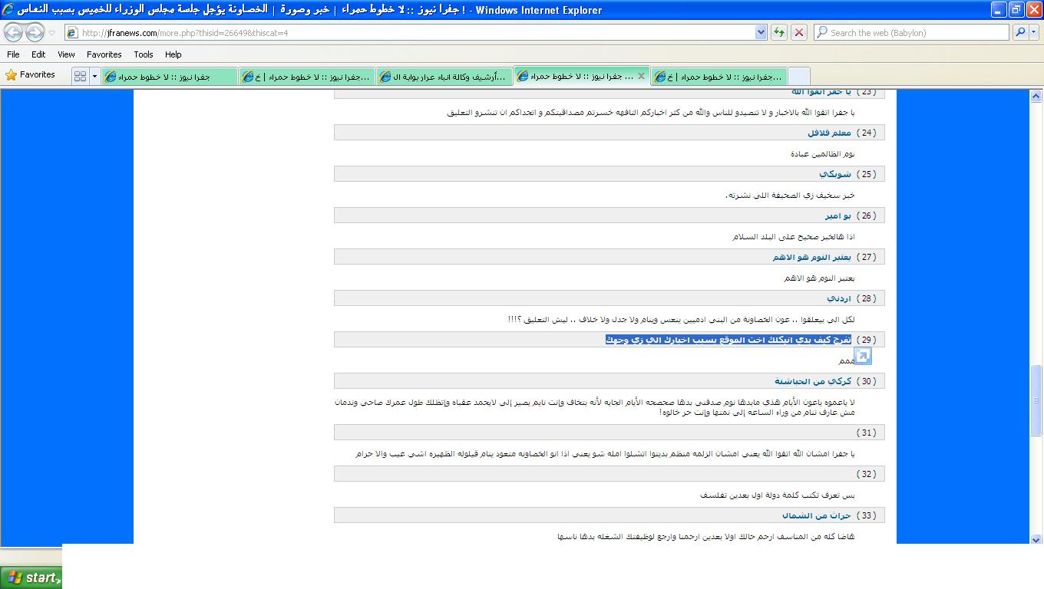This screenshot has width=1044, height=589.
Task: Open the View menu
Action: pos(66,54)
